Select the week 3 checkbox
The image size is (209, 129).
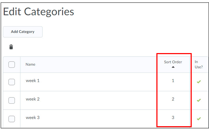(12, 119)
